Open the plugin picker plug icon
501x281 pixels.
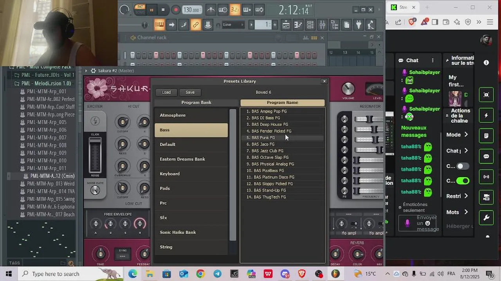359,25
